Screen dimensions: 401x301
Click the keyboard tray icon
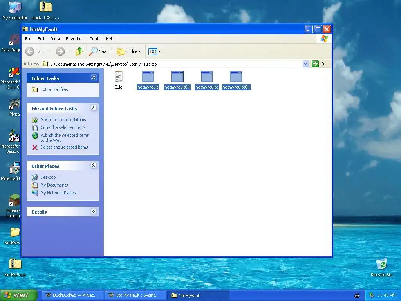tap(357, 296)
